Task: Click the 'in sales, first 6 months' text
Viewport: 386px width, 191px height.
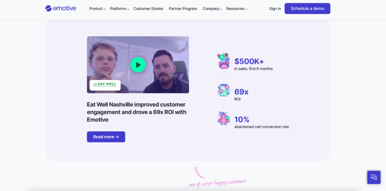Action: point(254,69)
